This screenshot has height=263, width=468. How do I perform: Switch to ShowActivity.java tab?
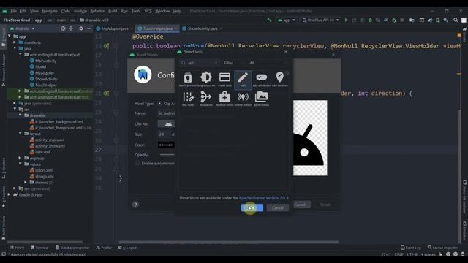pos(203,28)
